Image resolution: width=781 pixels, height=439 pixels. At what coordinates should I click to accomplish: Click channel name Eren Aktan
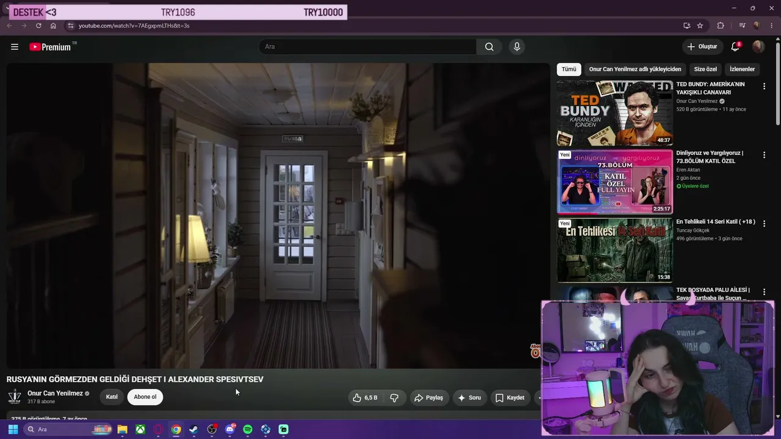click(688, 170)
